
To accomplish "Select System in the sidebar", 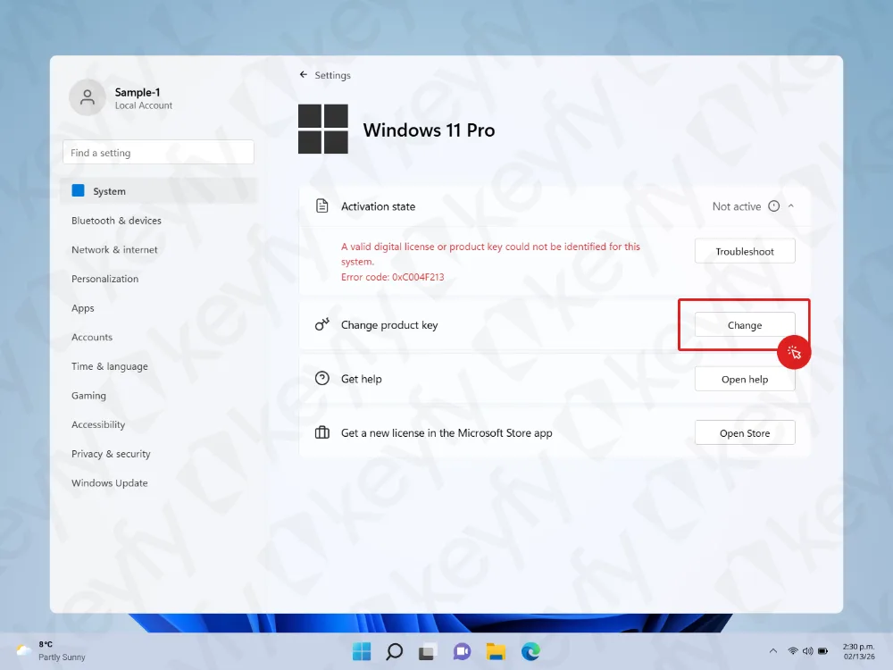I will tap(159, 191).
